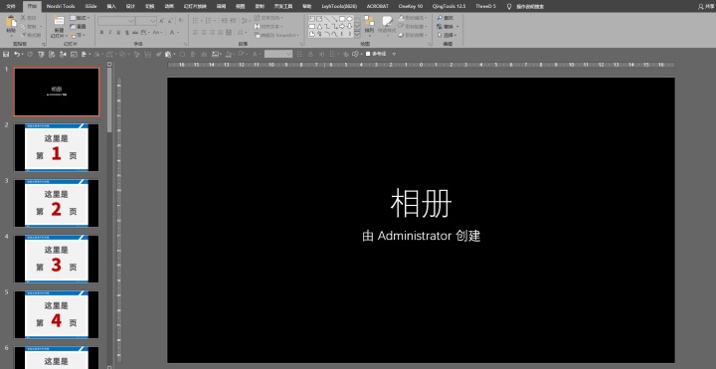Click the New Slide icon
716x369 pixels.
(59, 21)
